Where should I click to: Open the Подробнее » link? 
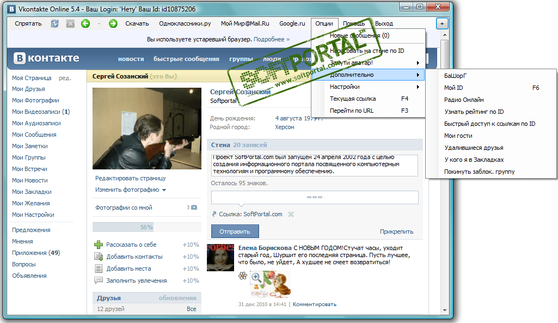pyautogui.click(x=272, y=39)
